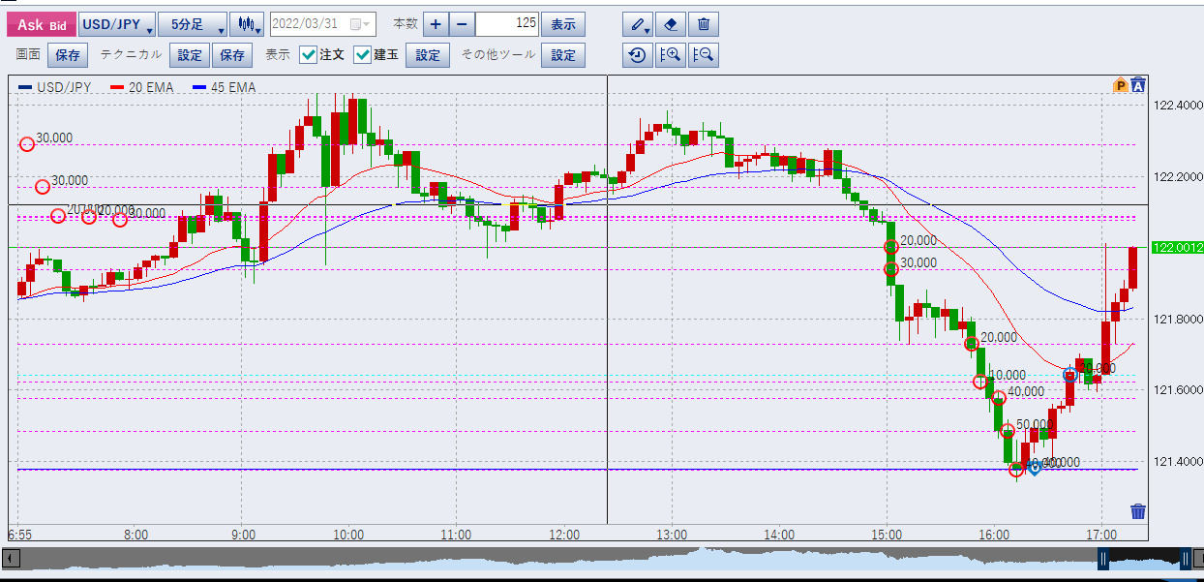Click the eraser tool icon
The width and height of the screenshot is (1204, 582).
point(671,24)
